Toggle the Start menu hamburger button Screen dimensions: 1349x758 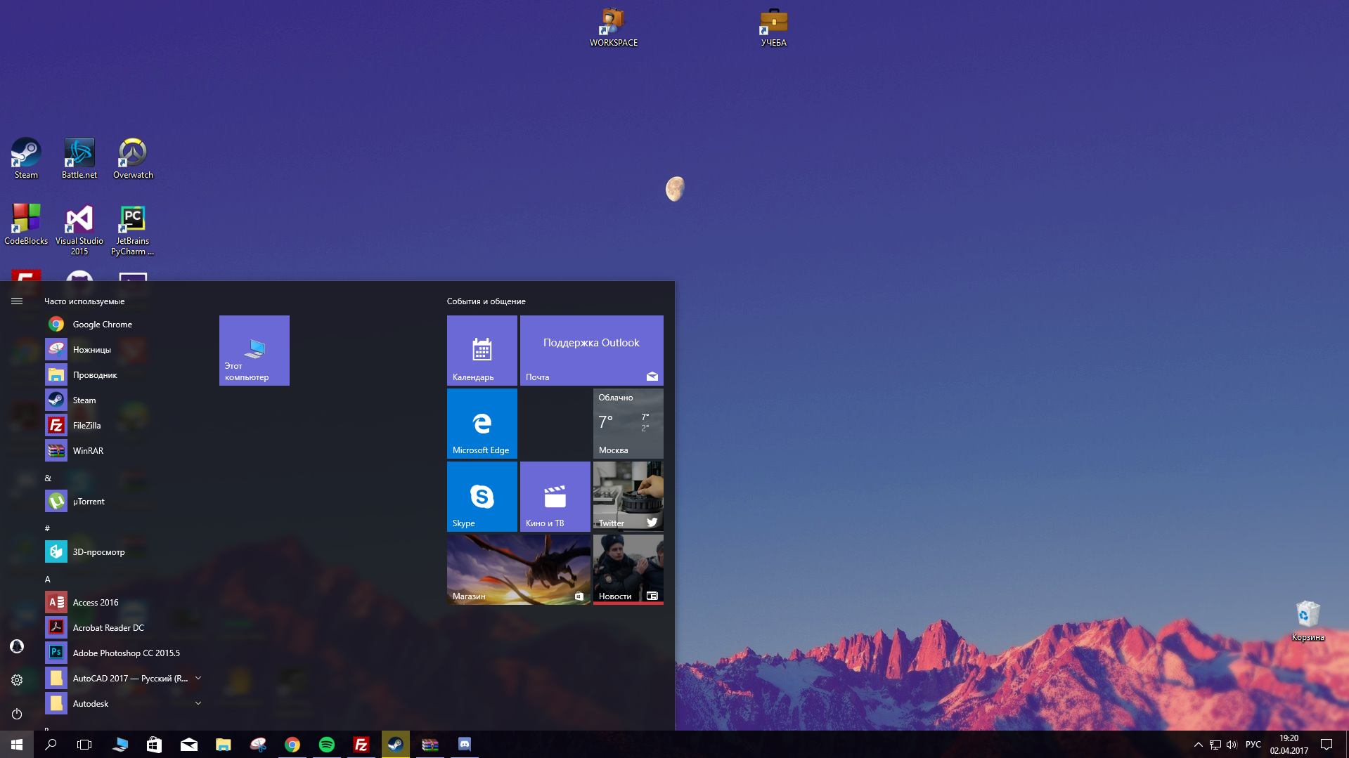[x=17, y=301]
